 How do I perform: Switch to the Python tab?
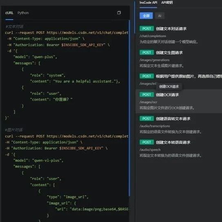23,13
